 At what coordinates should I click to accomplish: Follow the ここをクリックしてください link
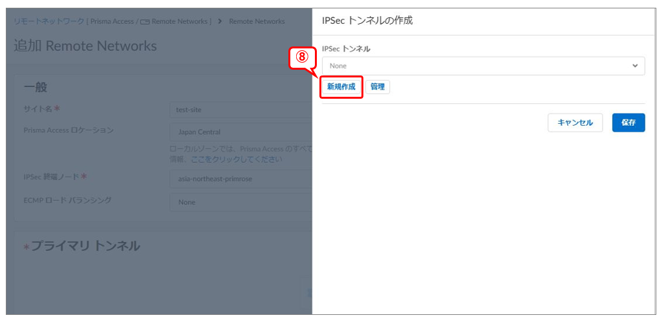point(236,159)
